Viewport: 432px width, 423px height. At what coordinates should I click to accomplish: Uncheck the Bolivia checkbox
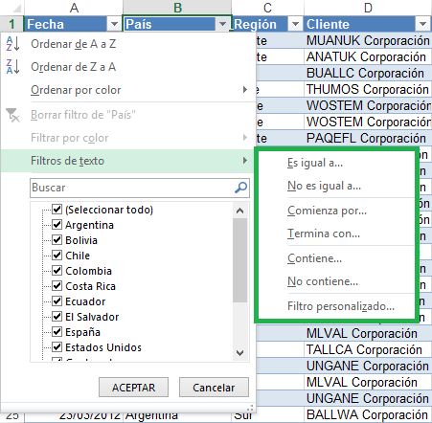point(57,240)
